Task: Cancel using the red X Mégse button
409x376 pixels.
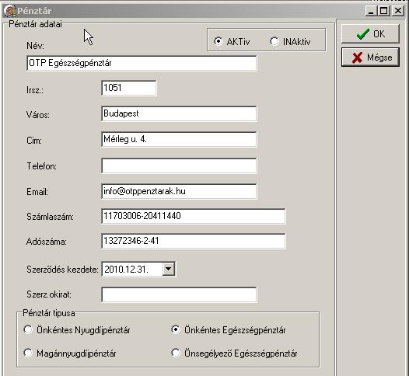Action: (370, 57)
